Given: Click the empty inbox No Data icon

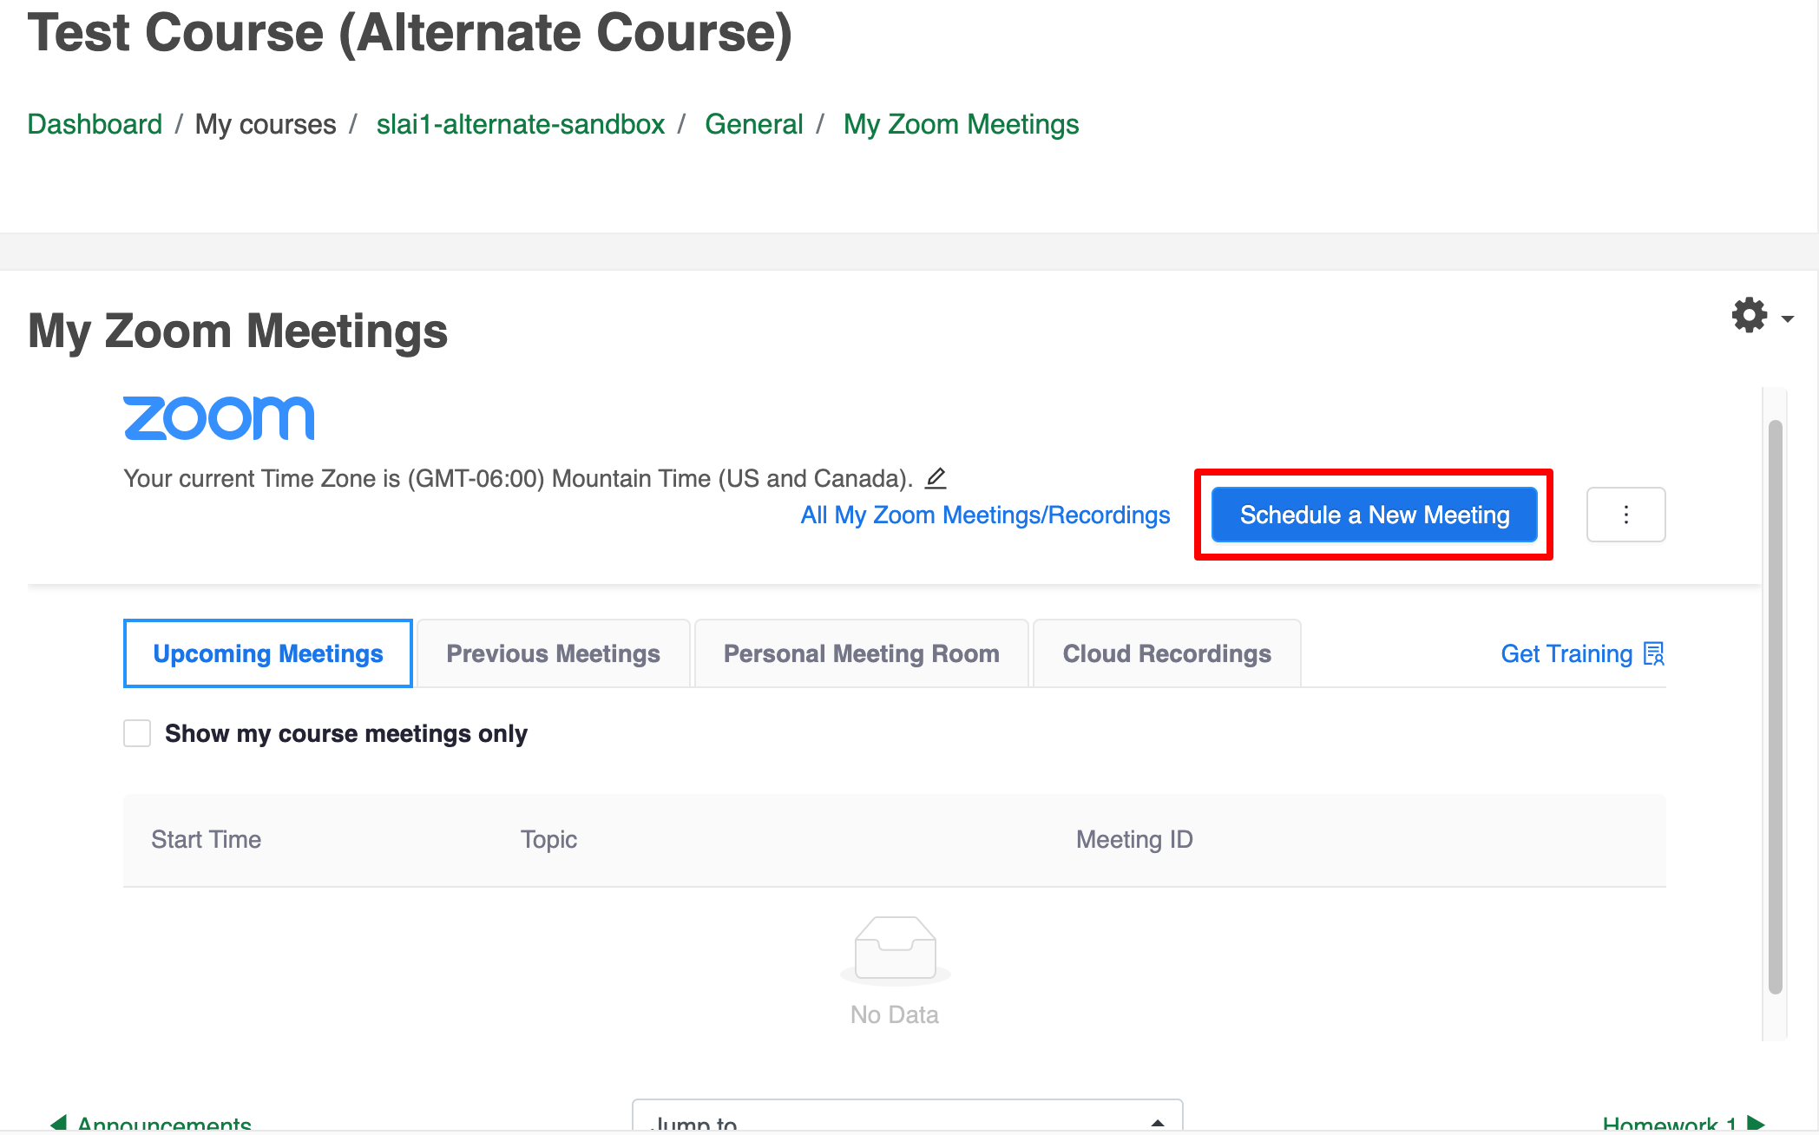Looking at the screenshot, I should [895, 948].
